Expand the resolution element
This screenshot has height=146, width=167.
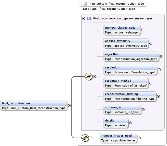(x=159, y=70)
